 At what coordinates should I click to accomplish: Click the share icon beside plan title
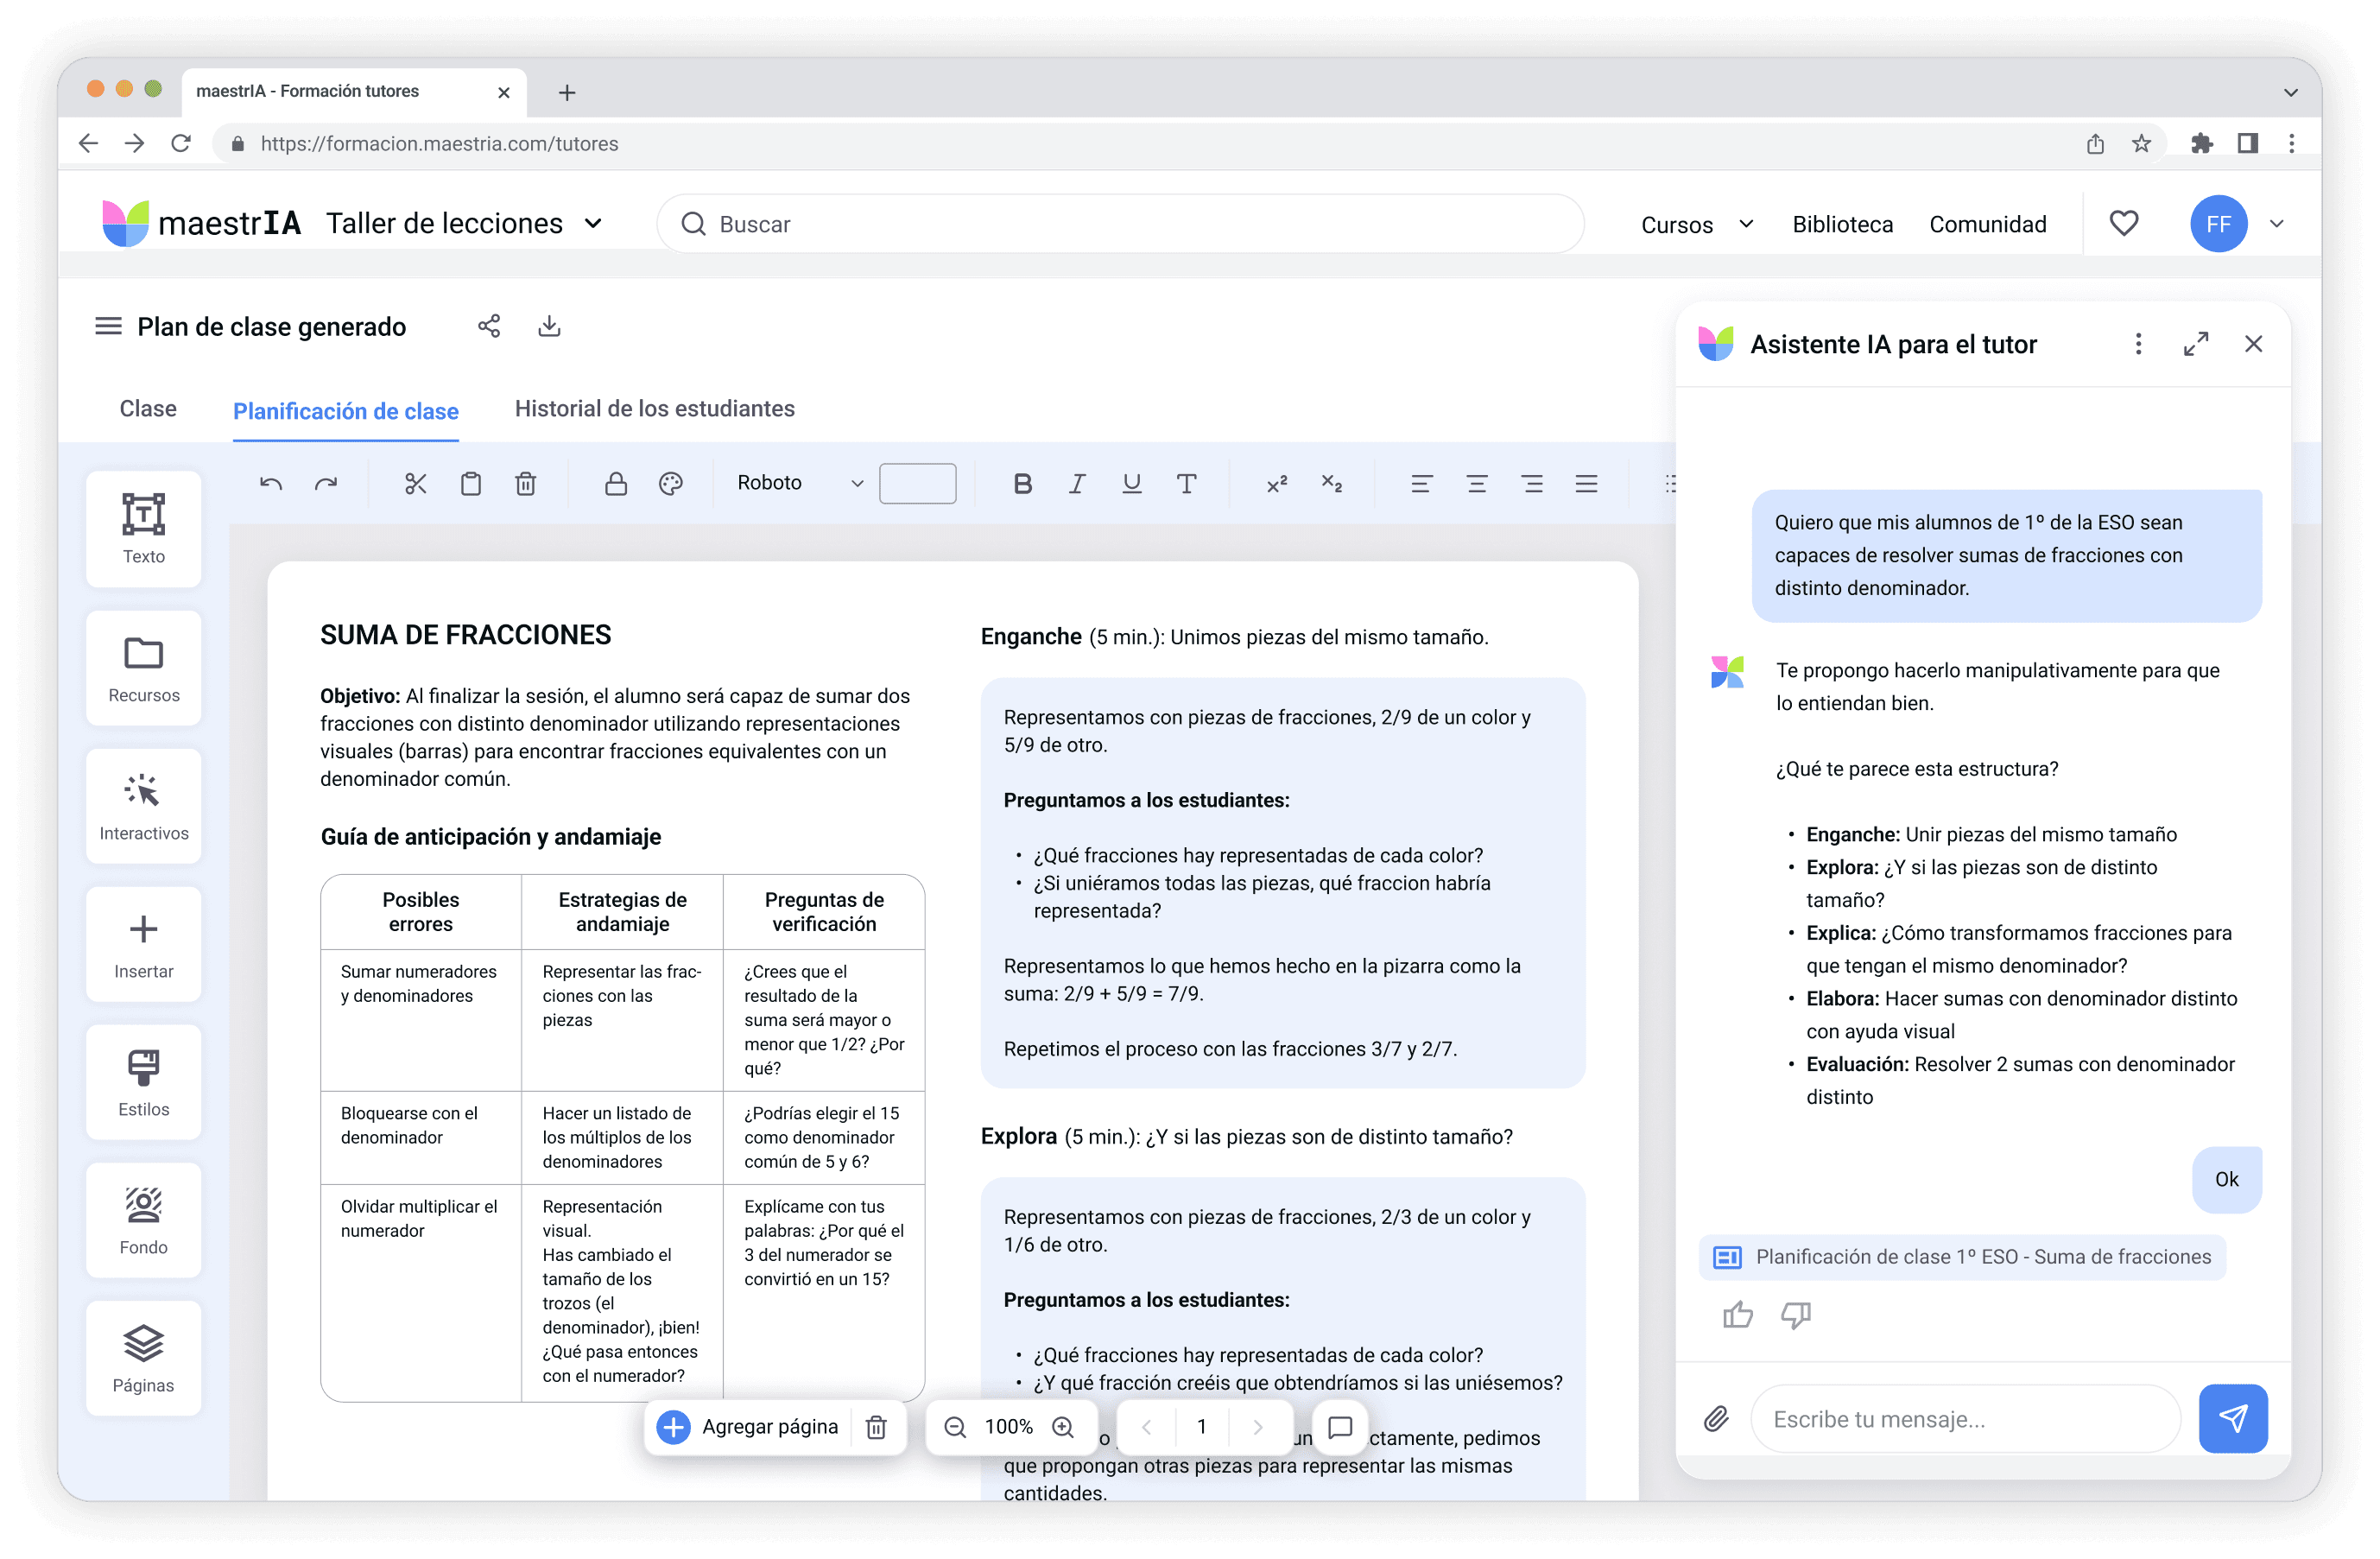489,326
